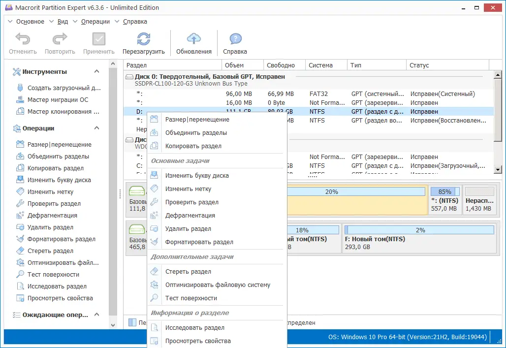Screen dimensions: 506x348
Task: Click the Статус column header
Action: (x=419, y=65)
